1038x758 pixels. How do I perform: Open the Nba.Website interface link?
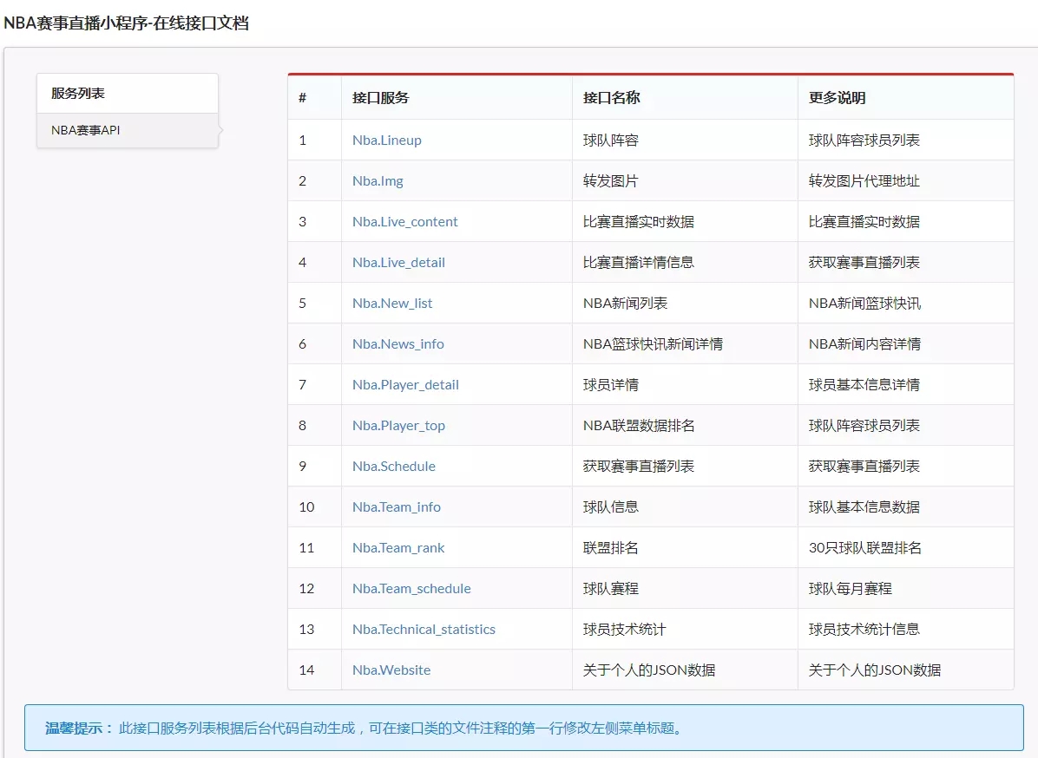[391, 670]
